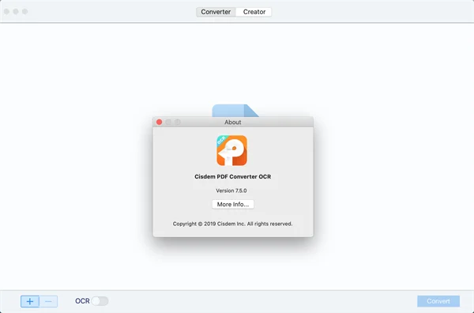Click the main window's dimmed close button

[x=6, y=12]
